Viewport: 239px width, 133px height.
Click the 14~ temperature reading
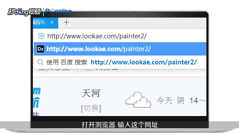[x=198, y=101]
